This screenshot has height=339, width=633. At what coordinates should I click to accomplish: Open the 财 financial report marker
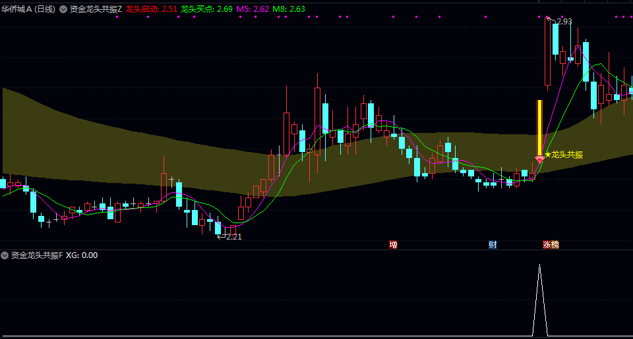pyautogui.click(x=493, y=244)
